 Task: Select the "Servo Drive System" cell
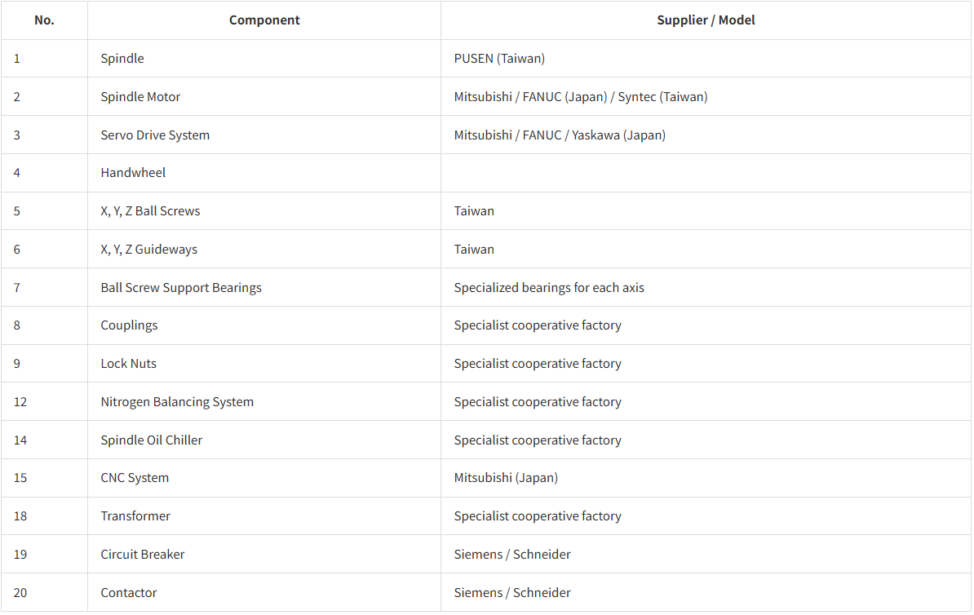(x=155, y=135)
